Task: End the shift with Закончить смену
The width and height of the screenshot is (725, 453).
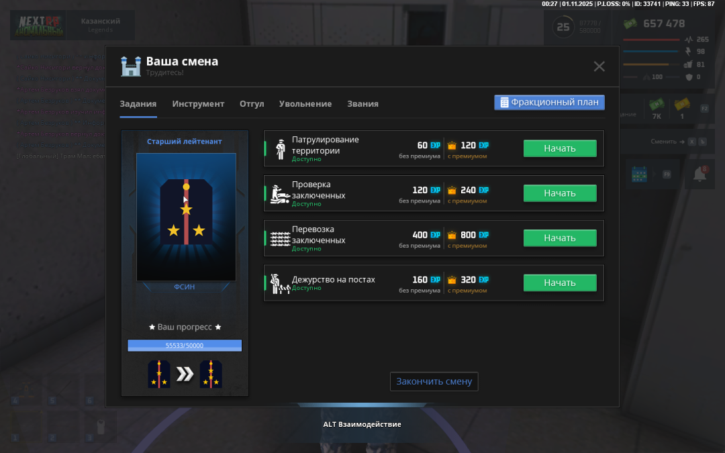Action: click(434, 381)
